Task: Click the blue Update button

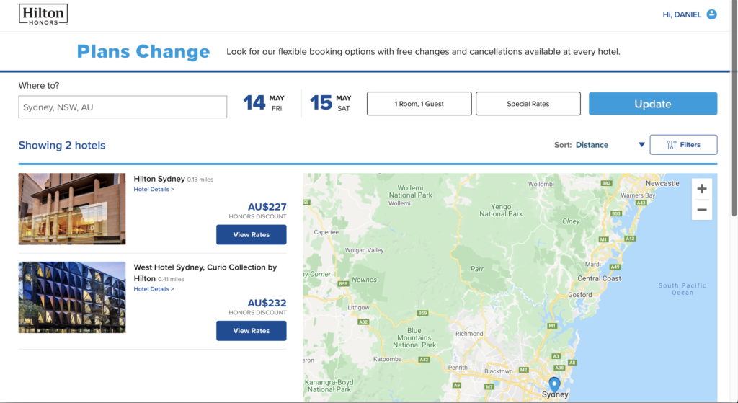Action: click(x=653, y=104)
